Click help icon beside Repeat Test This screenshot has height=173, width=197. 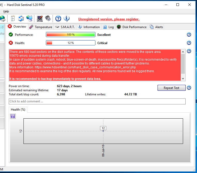pyautogui.click(x=189, y=88)
